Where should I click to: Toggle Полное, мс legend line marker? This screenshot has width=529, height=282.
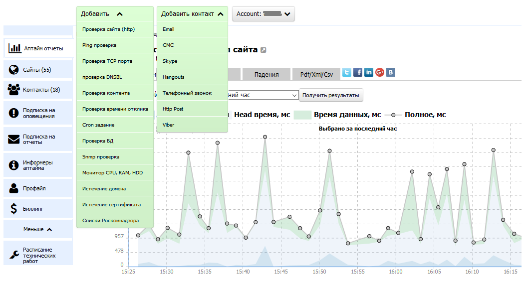point(393,115)
